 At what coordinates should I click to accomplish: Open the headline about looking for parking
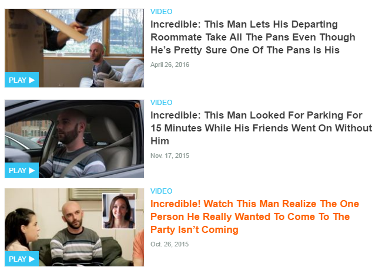tap(261, 128)
